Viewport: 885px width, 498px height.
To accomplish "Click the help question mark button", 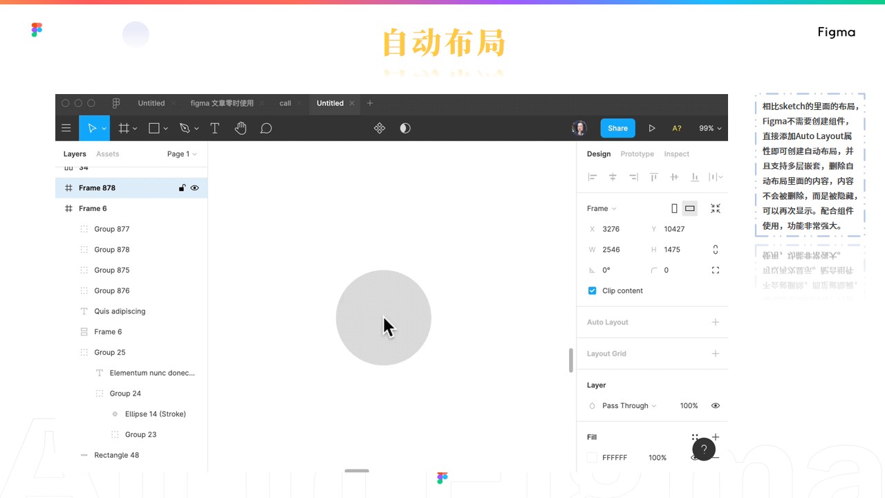I will 703,449.
